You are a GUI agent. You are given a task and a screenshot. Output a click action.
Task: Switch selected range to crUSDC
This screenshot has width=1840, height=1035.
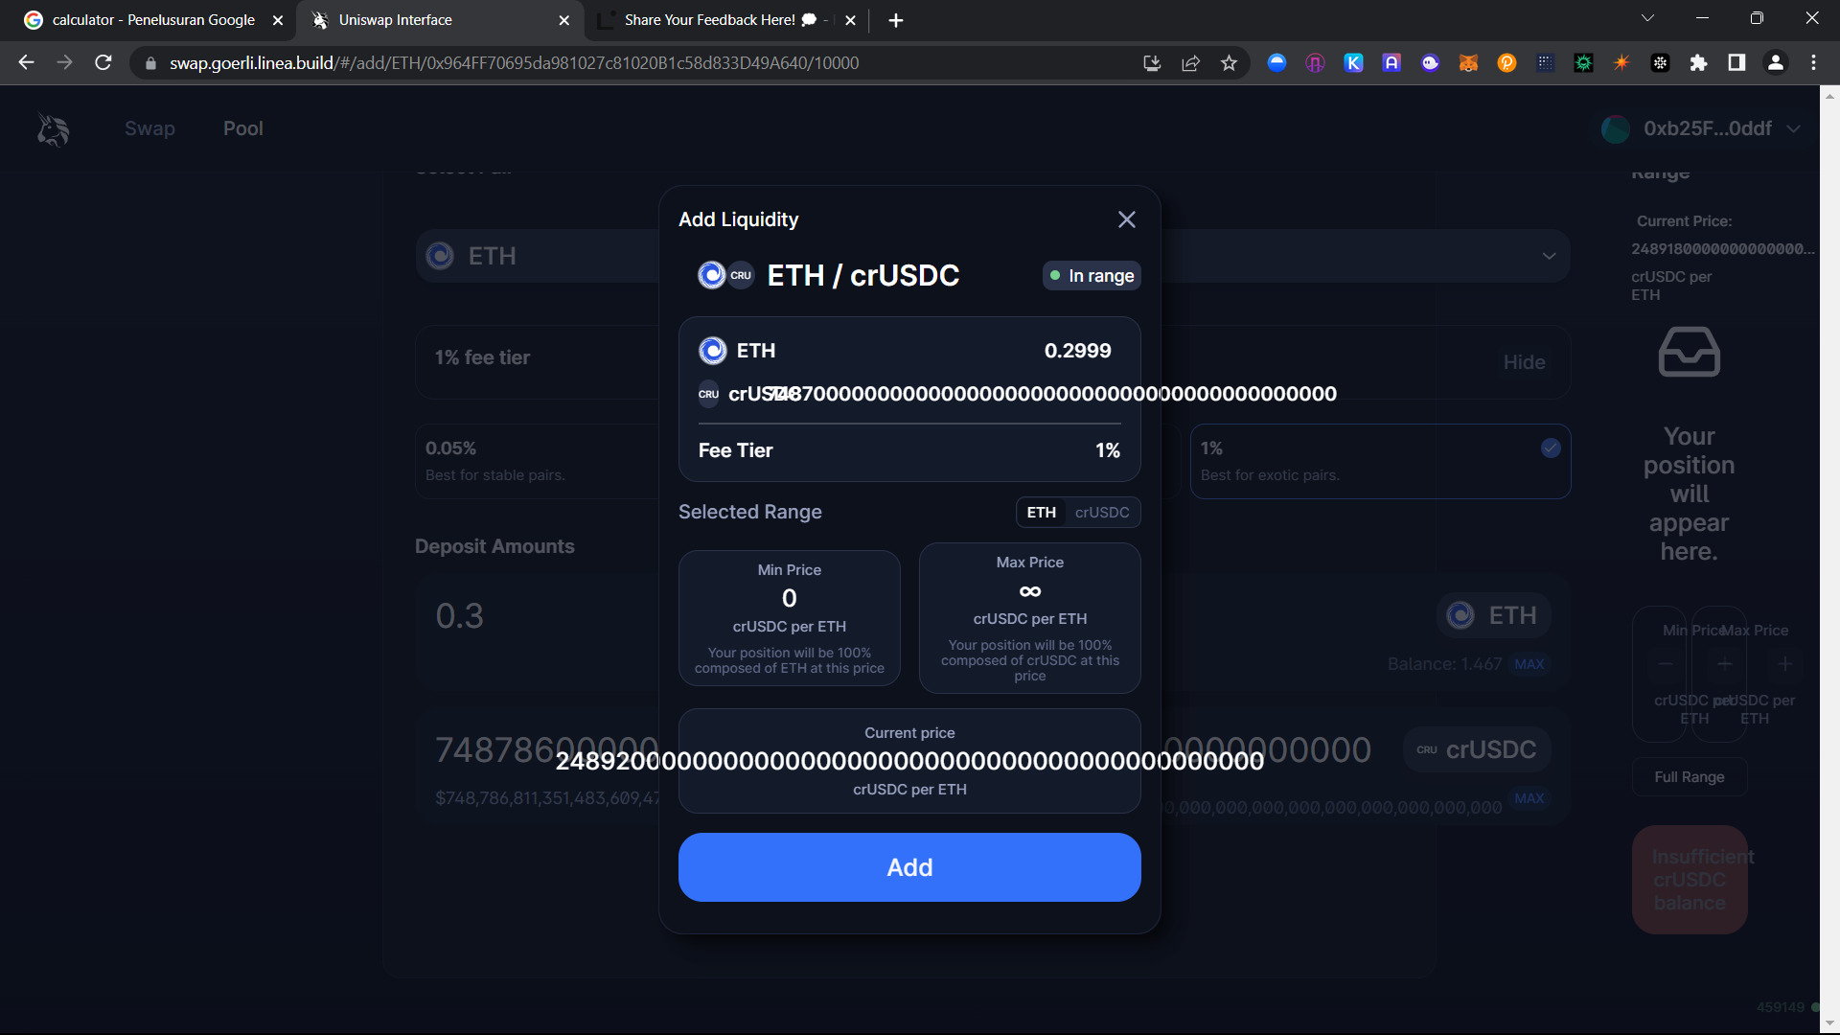[x=1101, y=513]
